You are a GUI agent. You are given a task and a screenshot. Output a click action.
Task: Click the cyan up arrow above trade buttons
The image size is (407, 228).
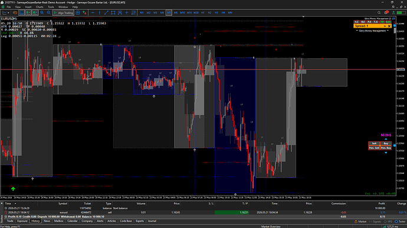pos(386,139)
